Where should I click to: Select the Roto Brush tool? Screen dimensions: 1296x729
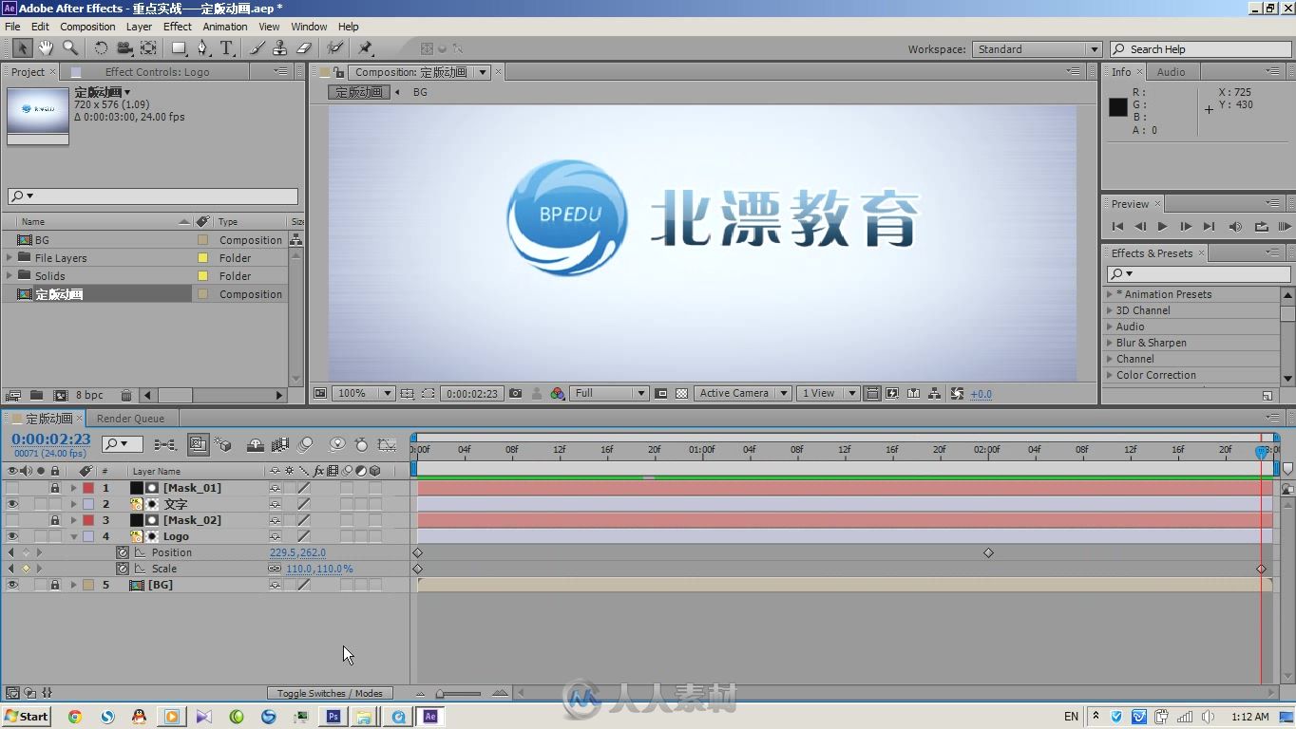335,48
